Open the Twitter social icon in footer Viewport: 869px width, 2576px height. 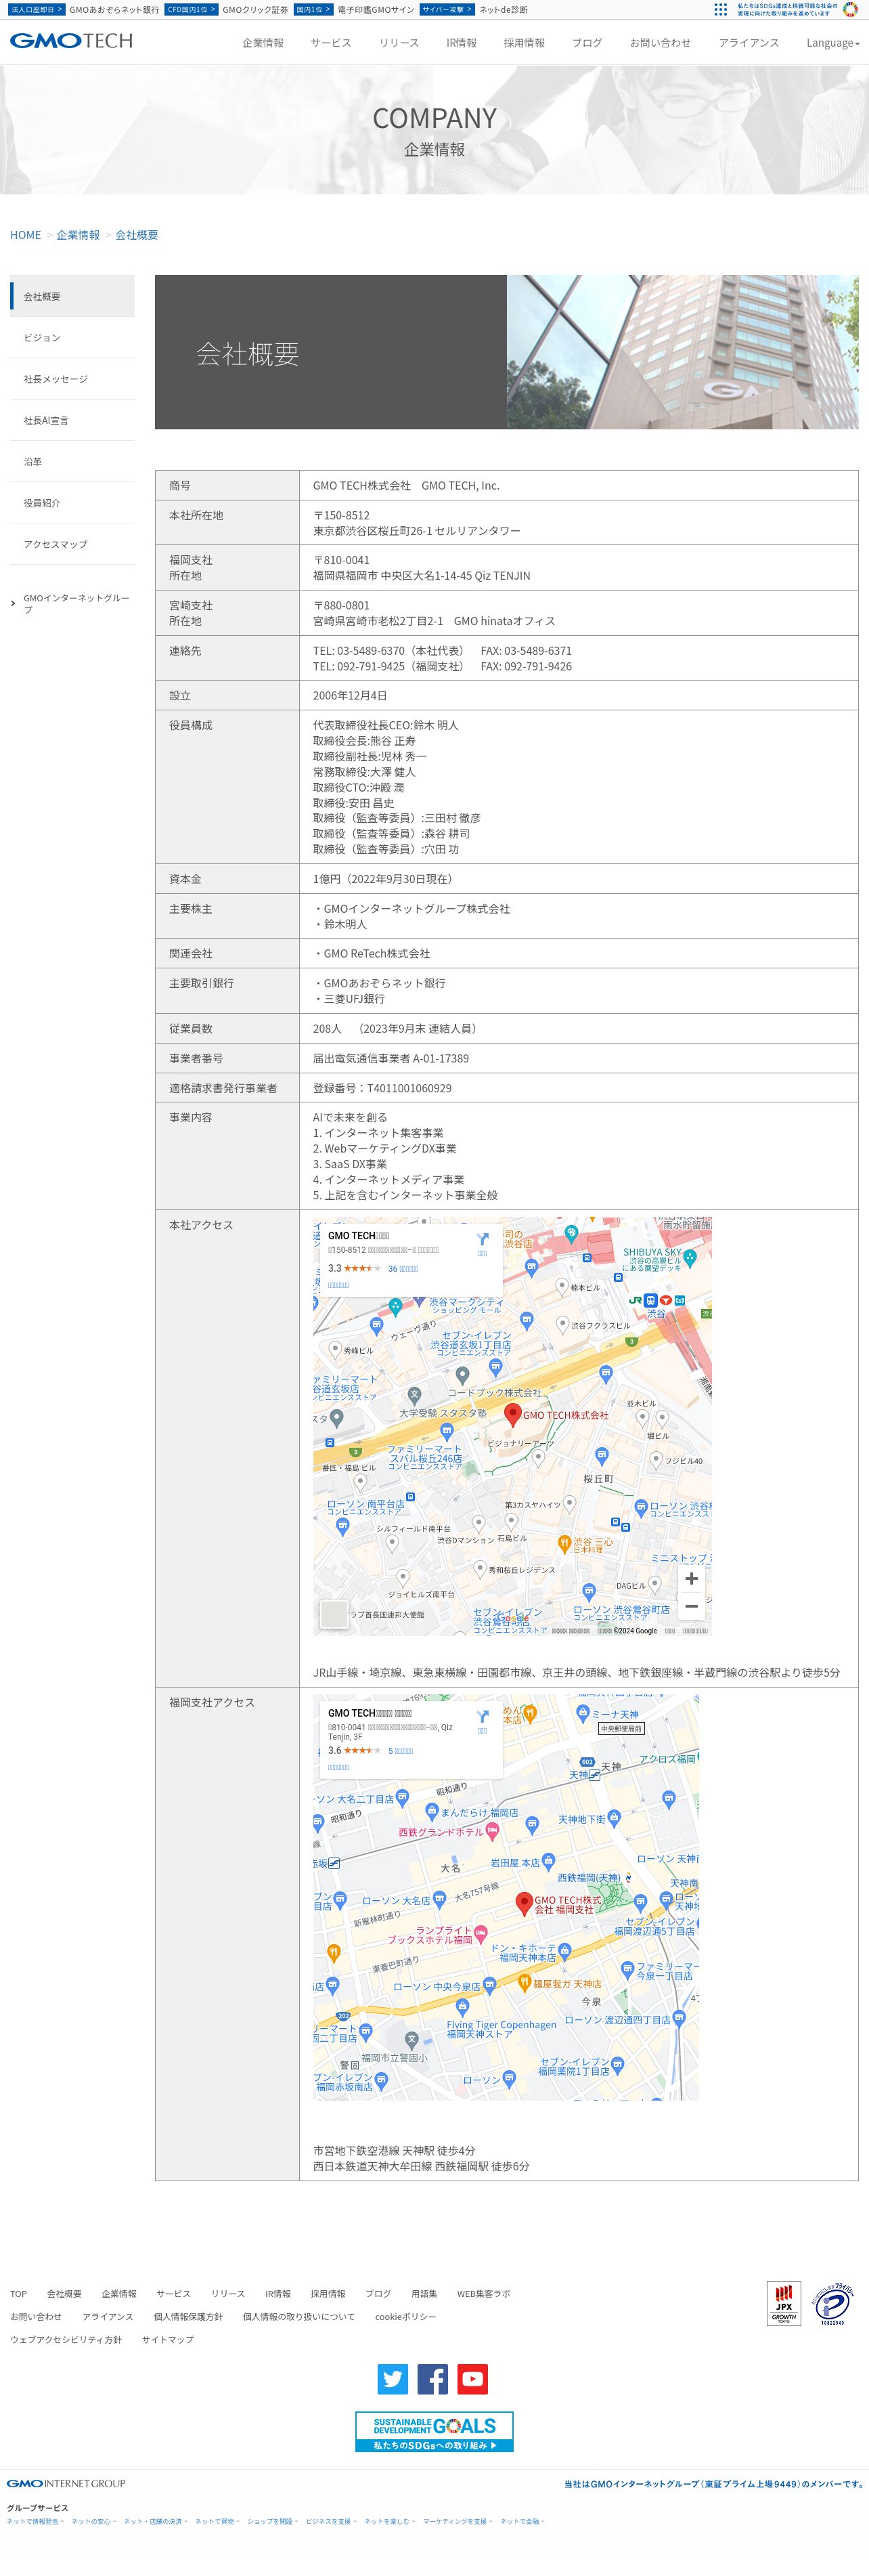[393, 2379]
